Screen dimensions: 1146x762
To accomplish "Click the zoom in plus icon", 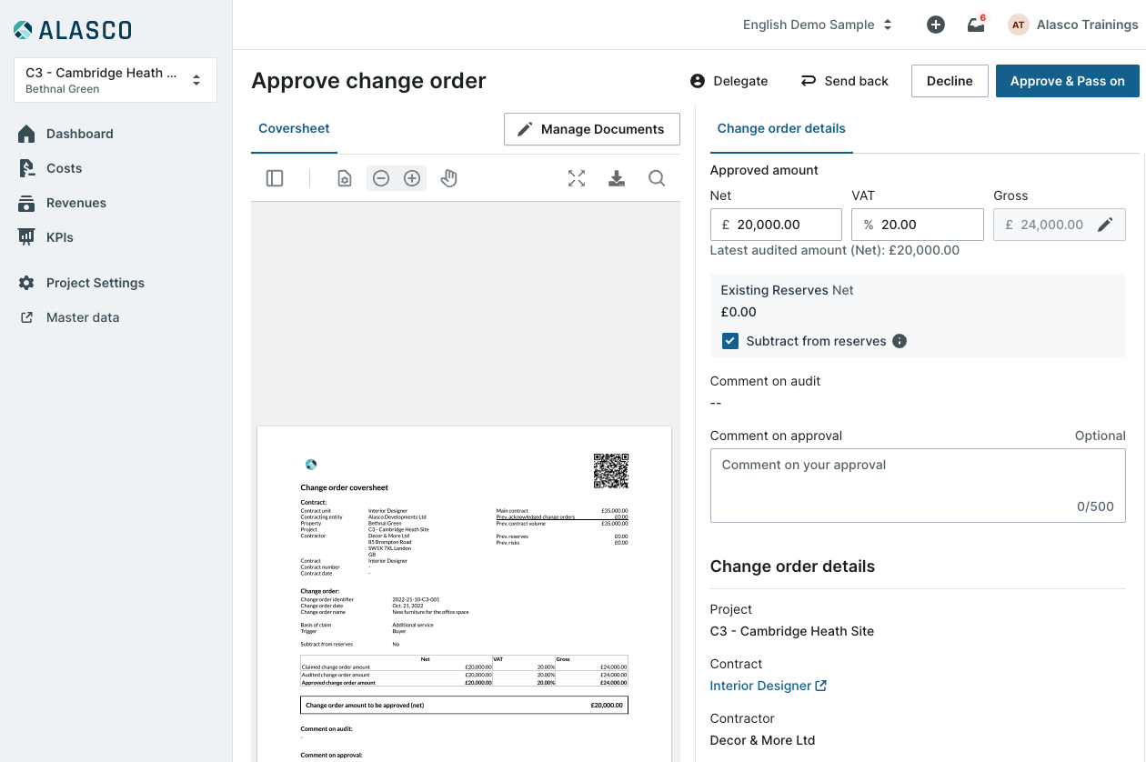I will pos(412,178).
